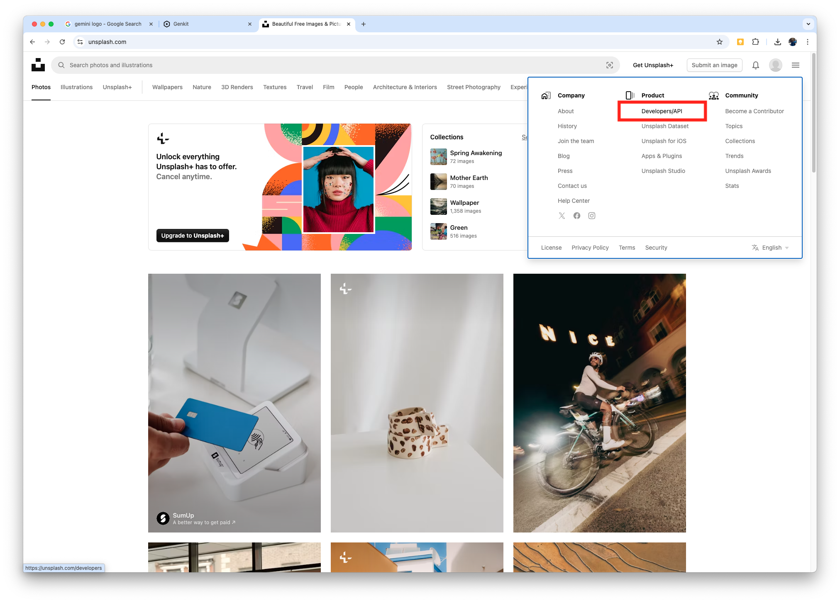
Task: Open Unsplash Studio link
Action: click(663, 171)
